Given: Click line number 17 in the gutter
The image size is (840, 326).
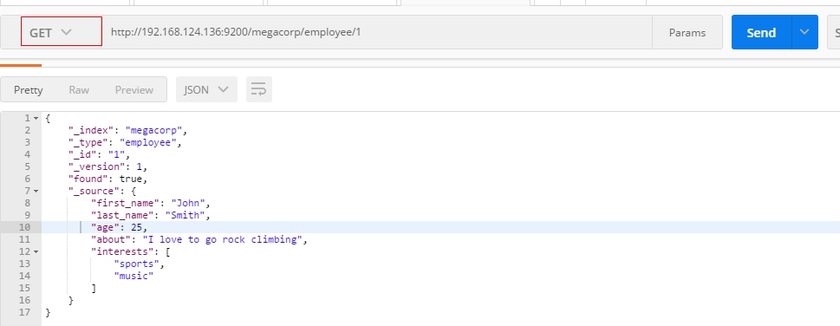Looking at the screenshot, I should tap(25, 312).
